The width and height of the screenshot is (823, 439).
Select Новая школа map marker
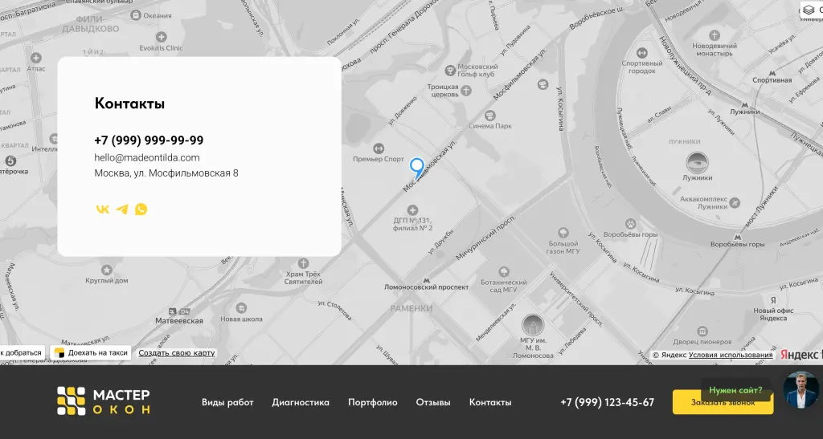pyautogui.click(x=241, y=308)
